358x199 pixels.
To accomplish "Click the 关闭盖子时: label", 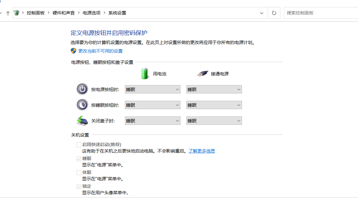I will [103, 121].
